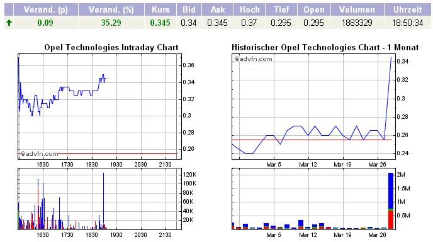Select the time value 18:50:34
This screenshot has height=242, width=433.
click(x=408, y=23)
